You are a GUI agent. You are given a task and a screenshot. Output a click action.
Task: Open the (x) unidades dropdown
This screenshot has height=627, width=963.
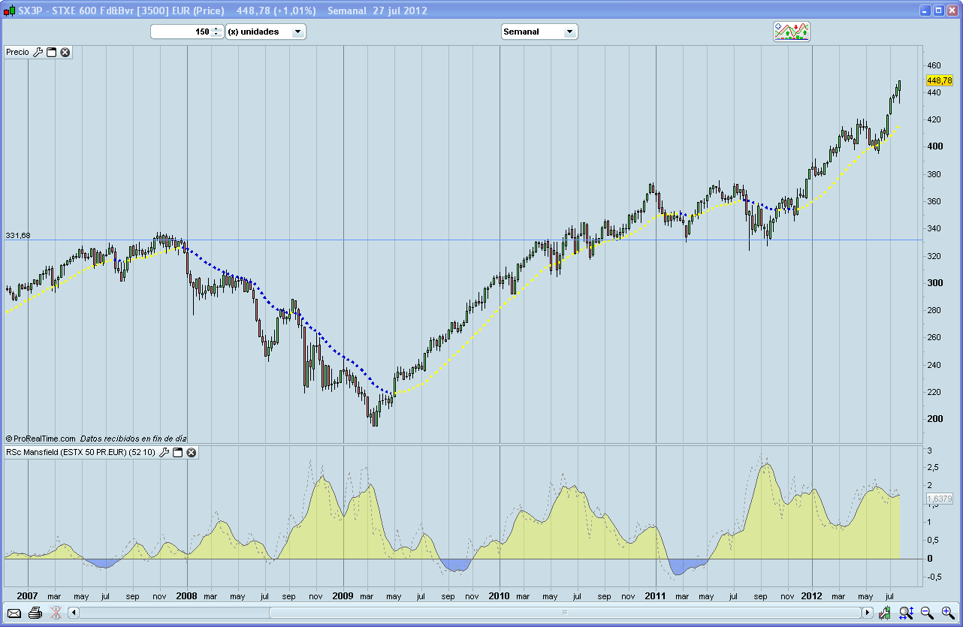[297, 32]
